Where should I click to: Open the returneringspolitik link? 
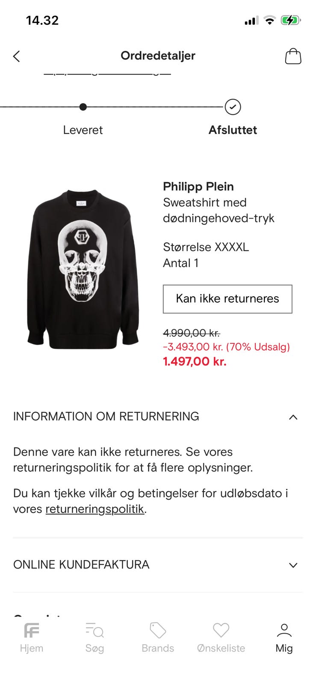(x=95, y=509)
